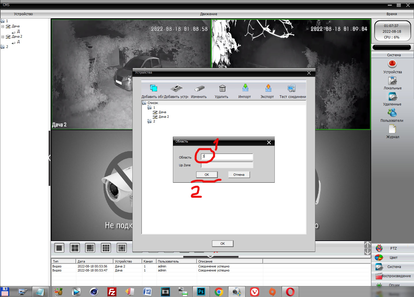Switch to single-camera view layout

click(59, 248)
